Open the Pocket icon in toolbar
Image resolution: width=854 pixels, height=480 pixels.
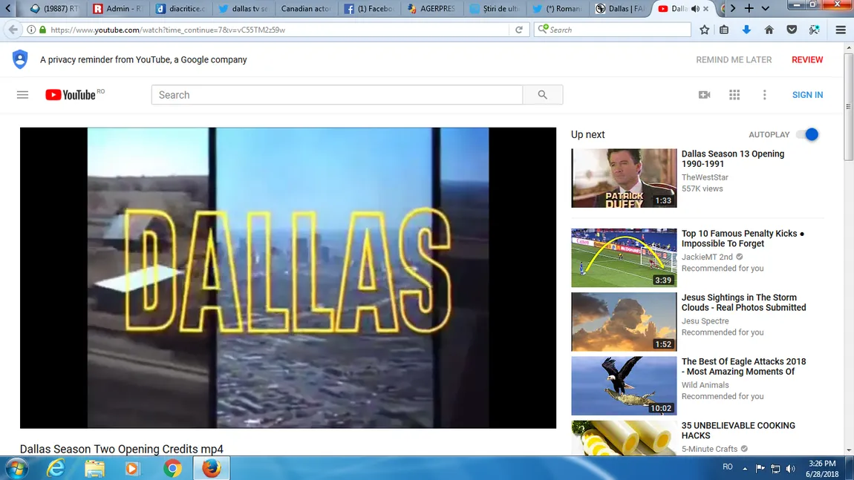[x=792, y=30]
